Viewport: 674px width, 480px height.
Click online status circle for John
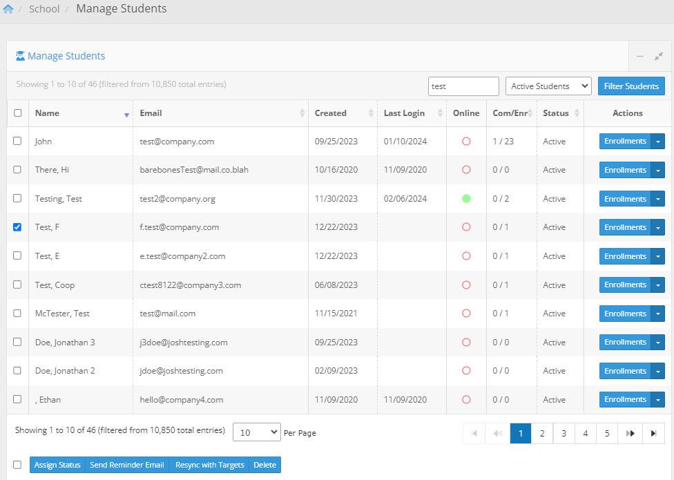pos(466,141)
